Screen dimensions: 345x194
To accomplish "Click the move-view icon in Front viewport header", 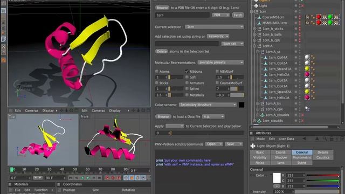I will (x=133, y=110).
